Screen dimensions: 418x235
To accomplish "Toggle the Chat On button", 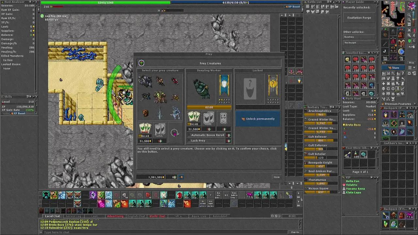I will point(295,232).
